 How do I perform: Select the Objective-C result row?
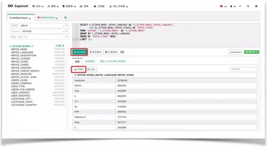click(165, 117)
